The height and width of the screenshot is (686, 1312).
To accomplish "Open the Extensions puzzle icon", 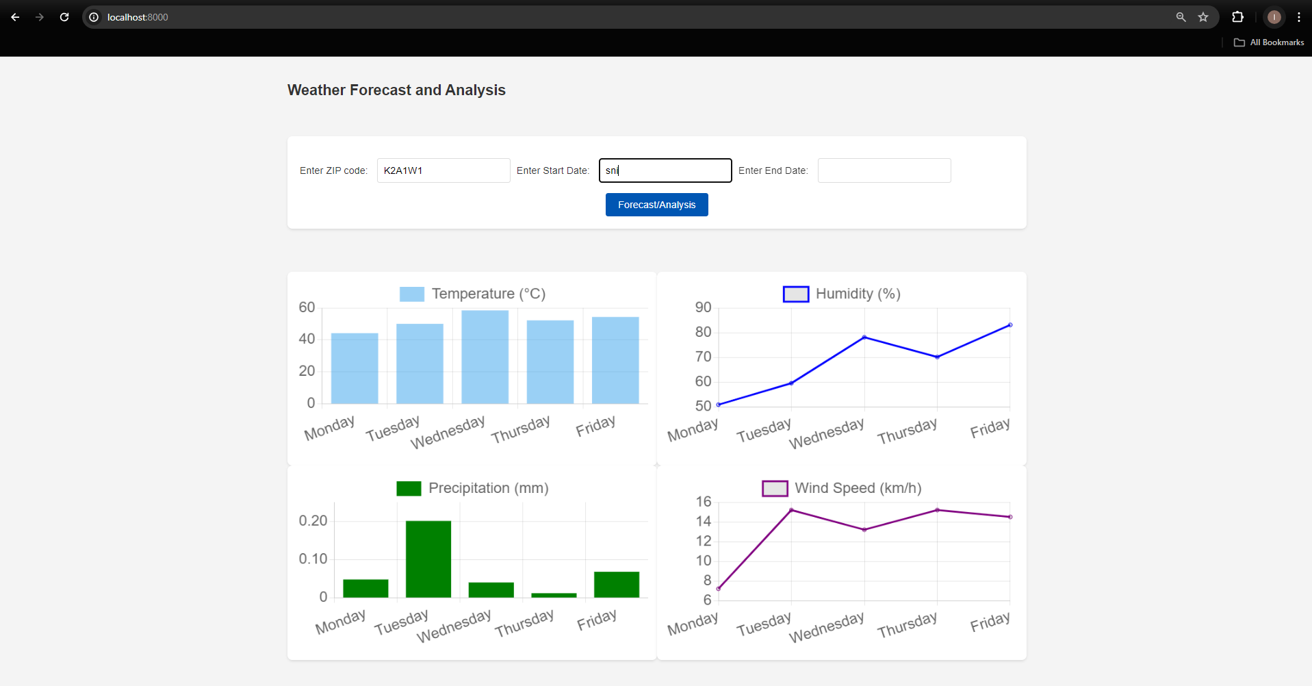I will (1237, 17).
